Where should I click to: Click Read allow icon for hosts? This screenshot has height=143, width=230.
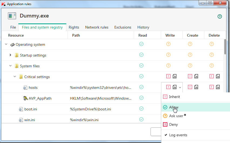pyautogui.click(x=141, y=87)
